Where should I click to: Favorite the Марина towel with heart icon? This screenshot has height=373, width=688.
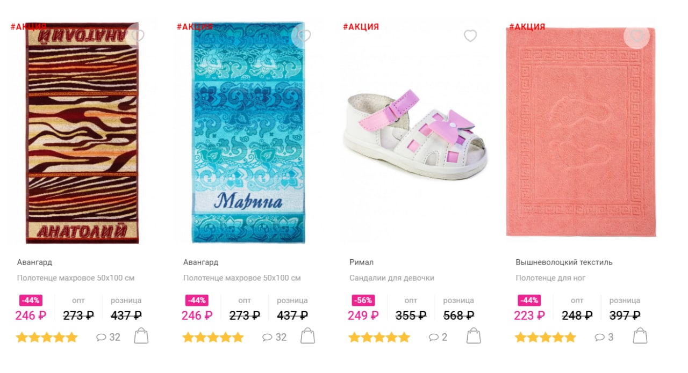coord(304,36)
